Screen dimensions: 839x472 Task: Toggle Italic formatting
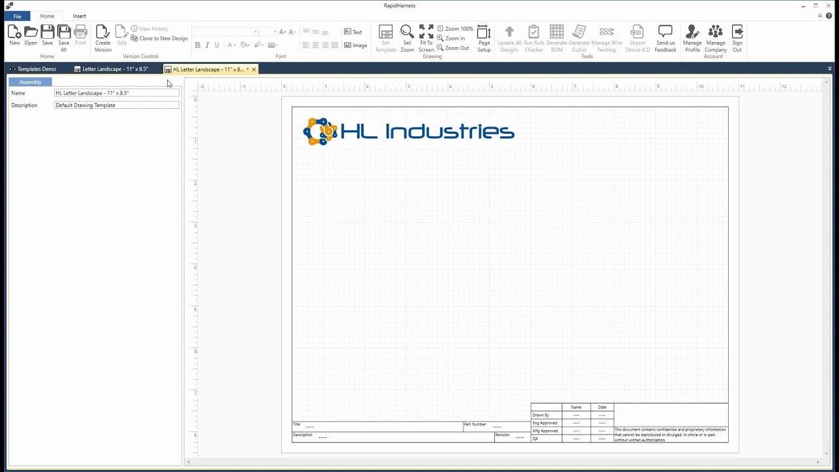[207, 45]
